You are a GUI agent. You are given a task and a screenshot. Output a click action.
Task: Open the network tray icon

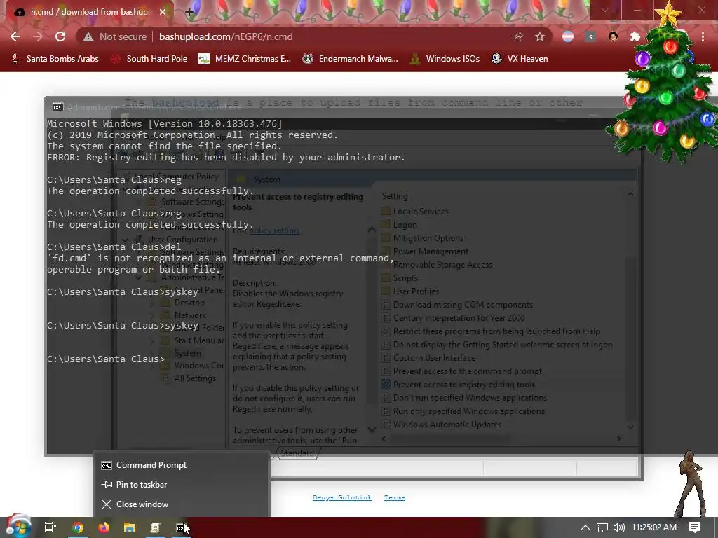click(602, 527)
